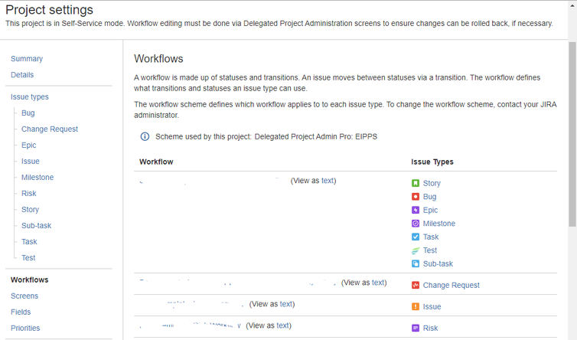Select Sub-task in sidebar tree

click(37, 225)
